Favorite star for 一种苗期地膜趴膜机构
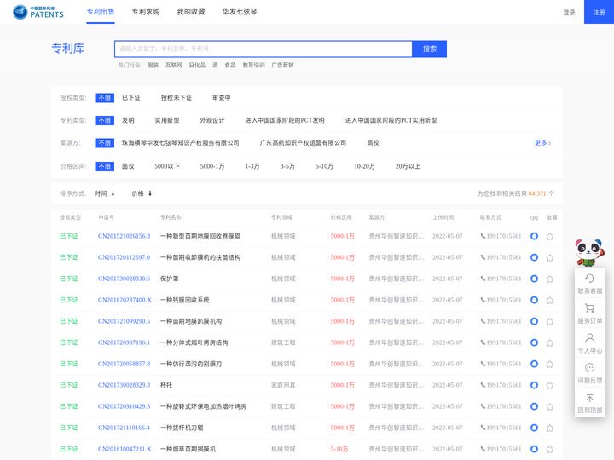Image resolution: width=614 pixels, height=460 pixels. (x=550, y=321)
